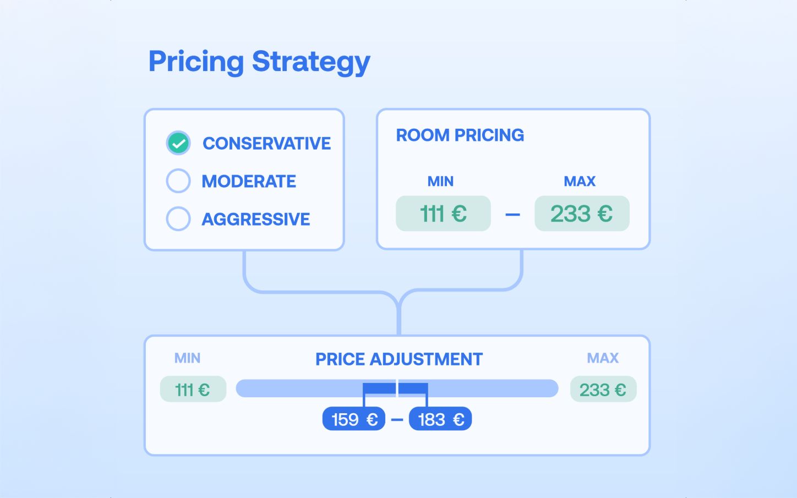Viewport: 797px width, 498px height.
Task: Click the CONSERVATIVE strategy label
Action: click(266, 144)
